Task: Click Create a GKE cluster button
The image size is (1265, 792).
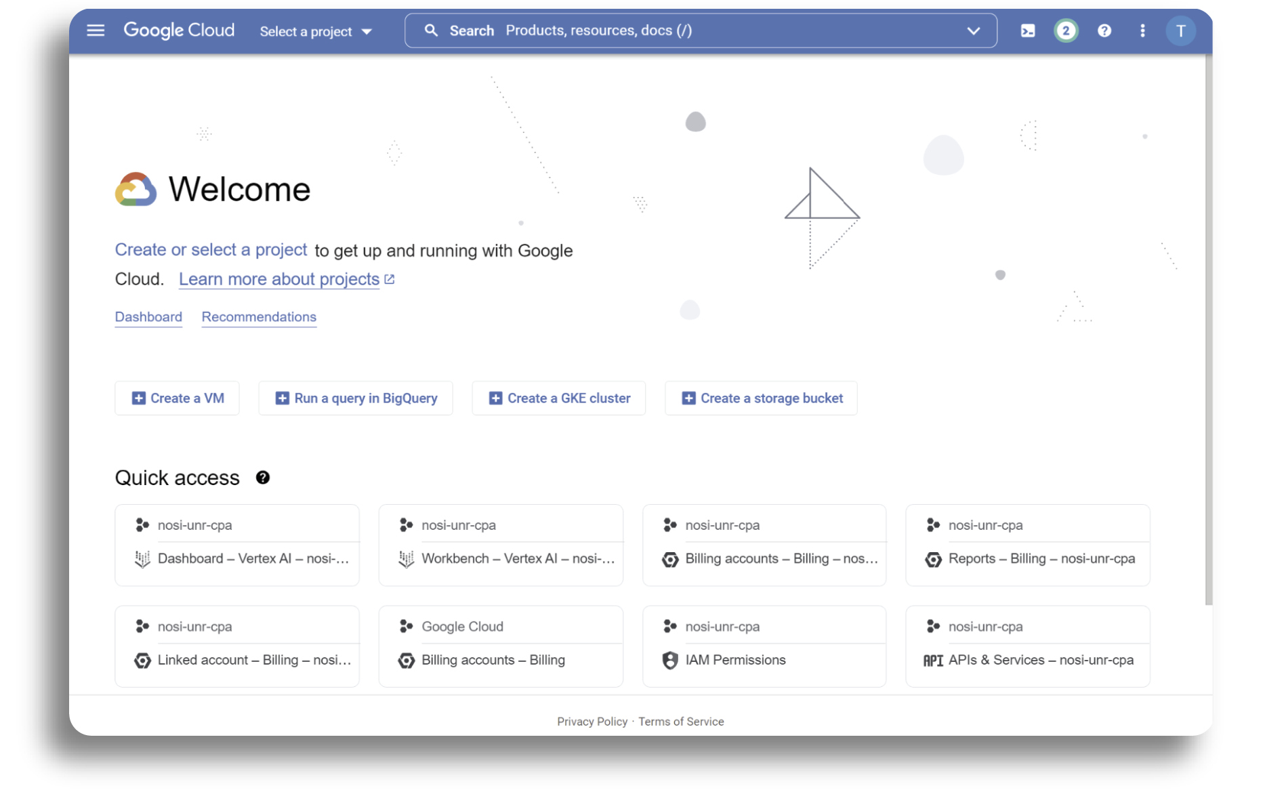Action: (x=559, y=398)
